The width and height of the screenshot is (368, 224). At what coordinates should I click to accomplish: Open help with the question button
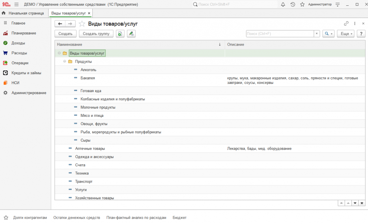coord(361,33)
